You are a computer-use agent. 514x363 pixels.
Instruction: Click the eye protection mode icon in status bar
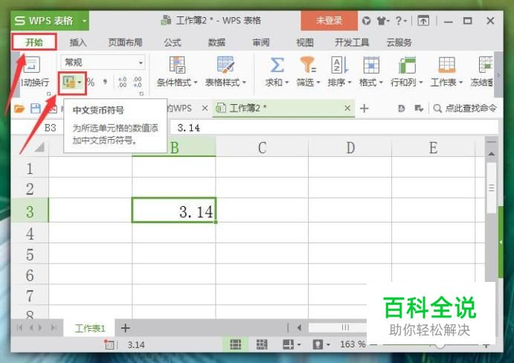point(318,344)
